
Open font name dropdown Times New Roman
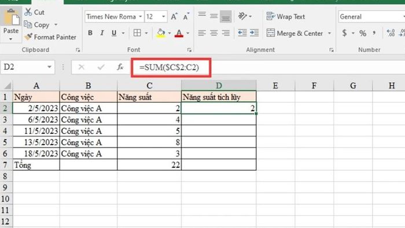click(x=140, y=17)
